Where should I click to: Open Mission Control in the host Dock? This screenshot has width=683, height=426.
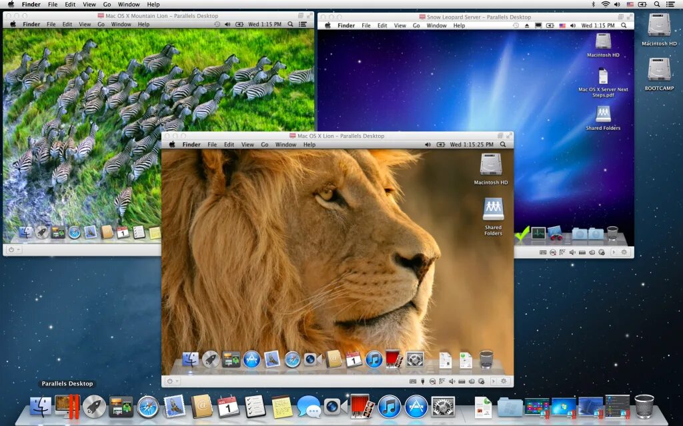point(121,407)
